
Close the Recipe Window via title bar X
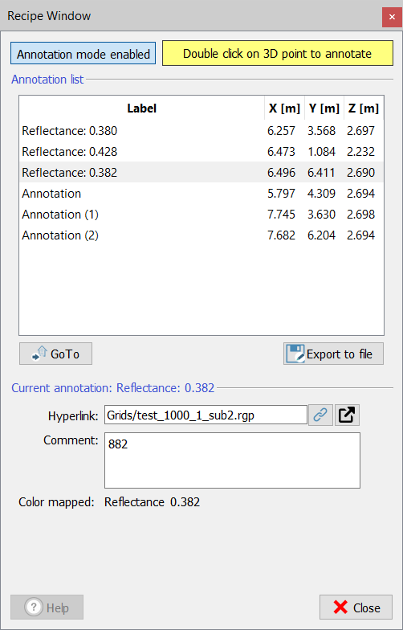[392, 16]
